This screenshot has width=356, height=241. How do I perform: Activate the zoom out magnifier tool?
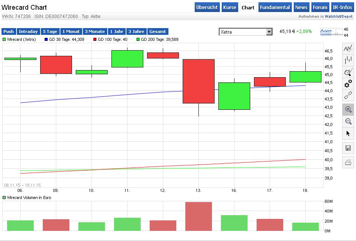(x=348, y=121)
